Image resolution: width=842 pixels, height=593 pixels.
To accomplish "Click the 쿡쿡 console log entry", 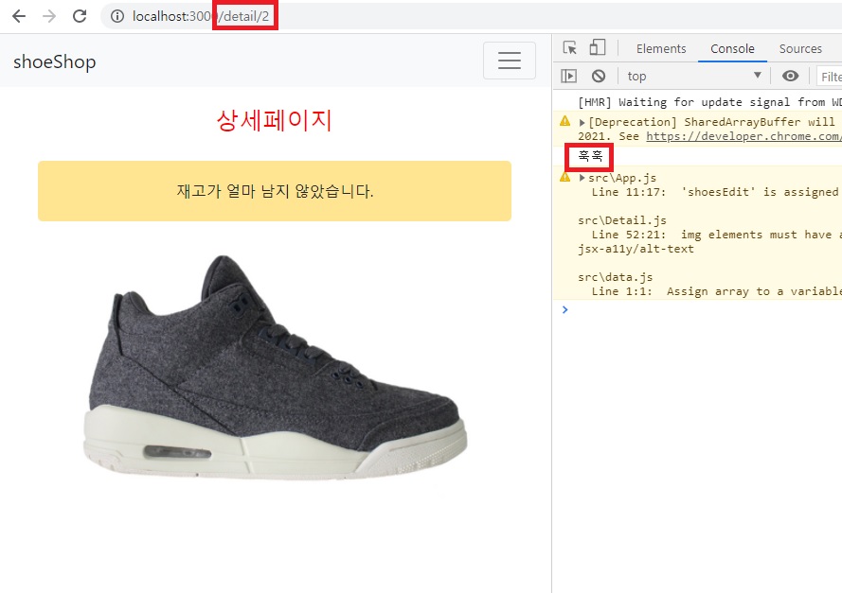I will [x=590, y=156].
